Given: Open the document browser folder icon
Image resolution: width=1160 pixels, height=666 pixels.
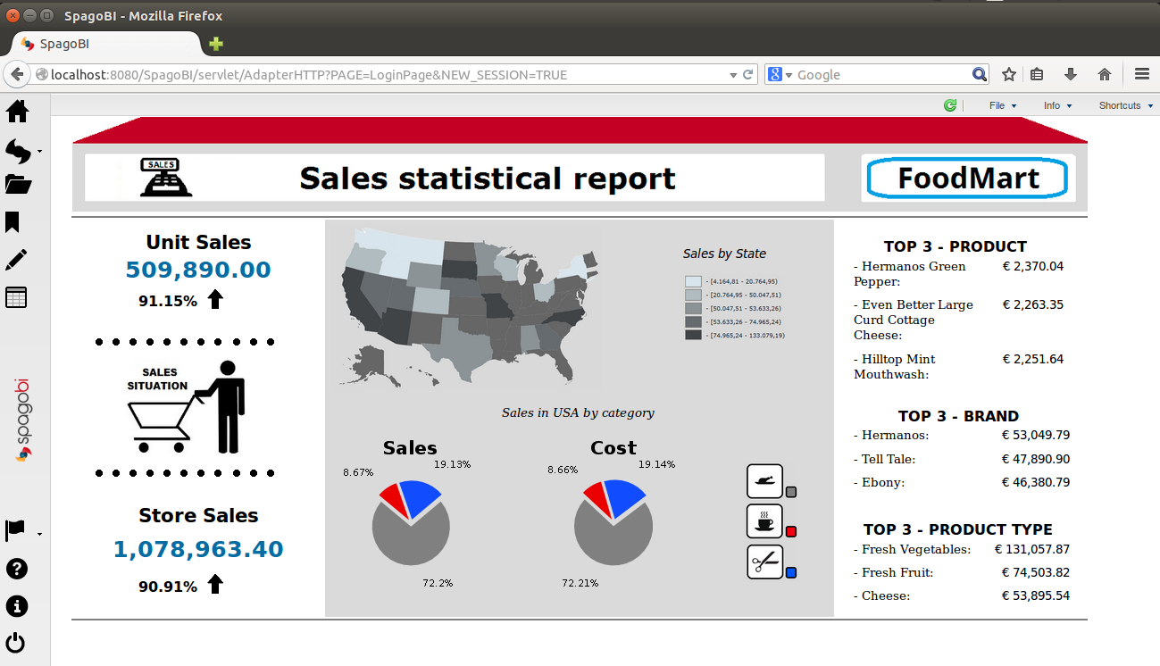Looking at the screenshot, I should (18, 185).
